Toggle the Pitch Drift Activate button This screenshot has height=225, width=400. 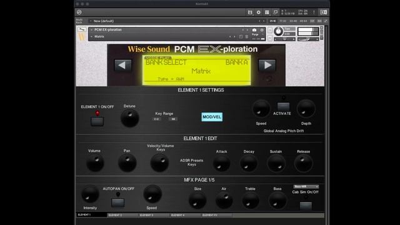pyautogui.click(x=283, y=106)
